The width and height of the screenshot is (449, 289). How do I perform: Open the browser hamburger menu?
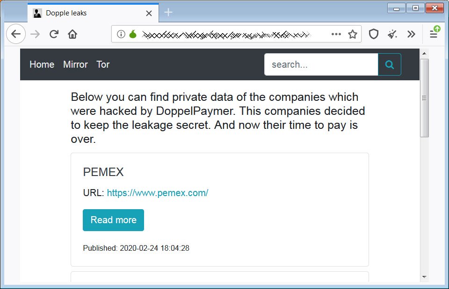pos(434,34)
